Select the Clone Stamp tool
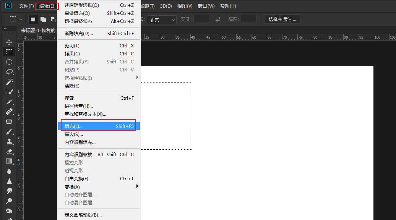 click(x=9, y=142)
